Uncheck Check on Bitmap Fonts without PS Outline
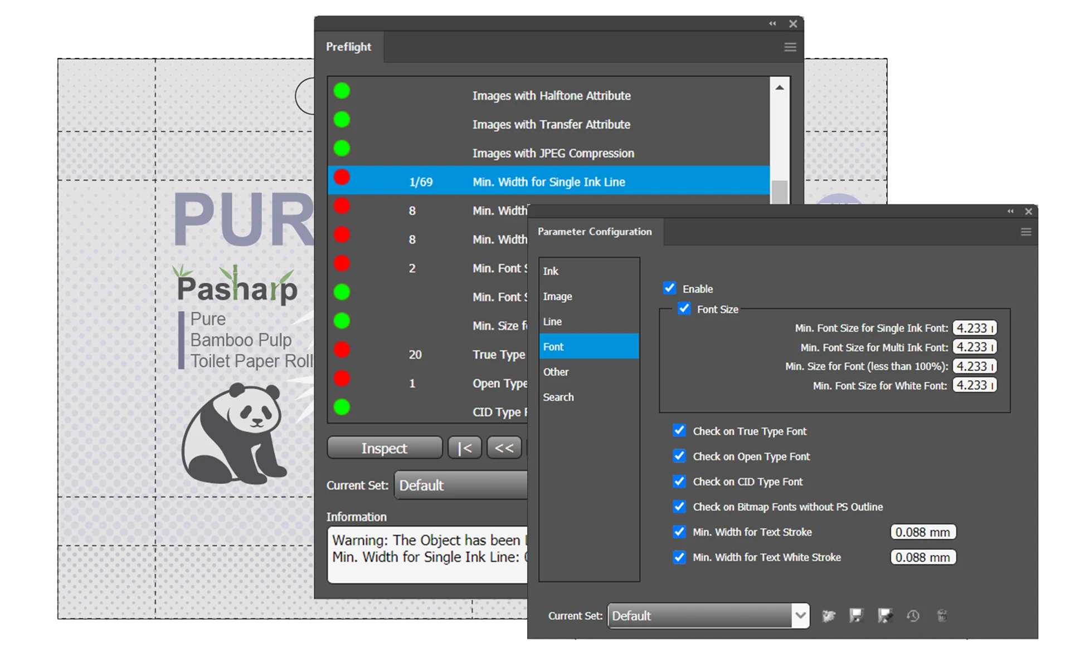The width and height of the screenshot is (1070, 668). [x=679, y=507]
